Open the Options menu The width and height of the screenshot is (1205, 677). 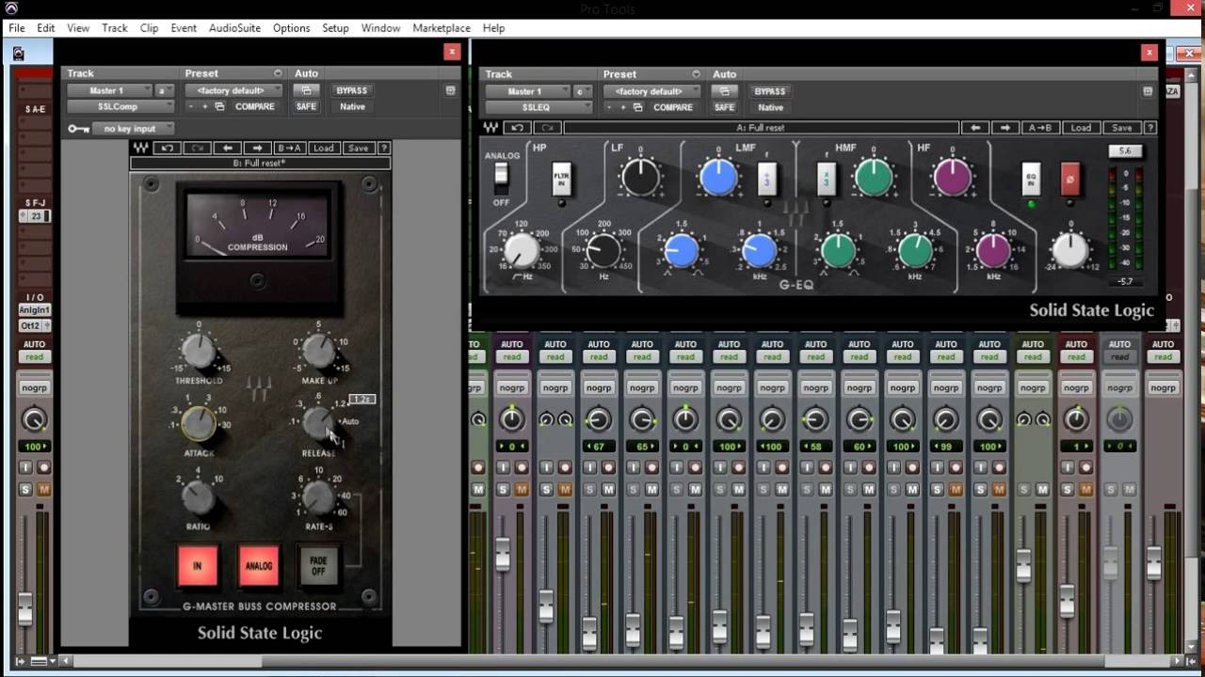click(292, 28)
